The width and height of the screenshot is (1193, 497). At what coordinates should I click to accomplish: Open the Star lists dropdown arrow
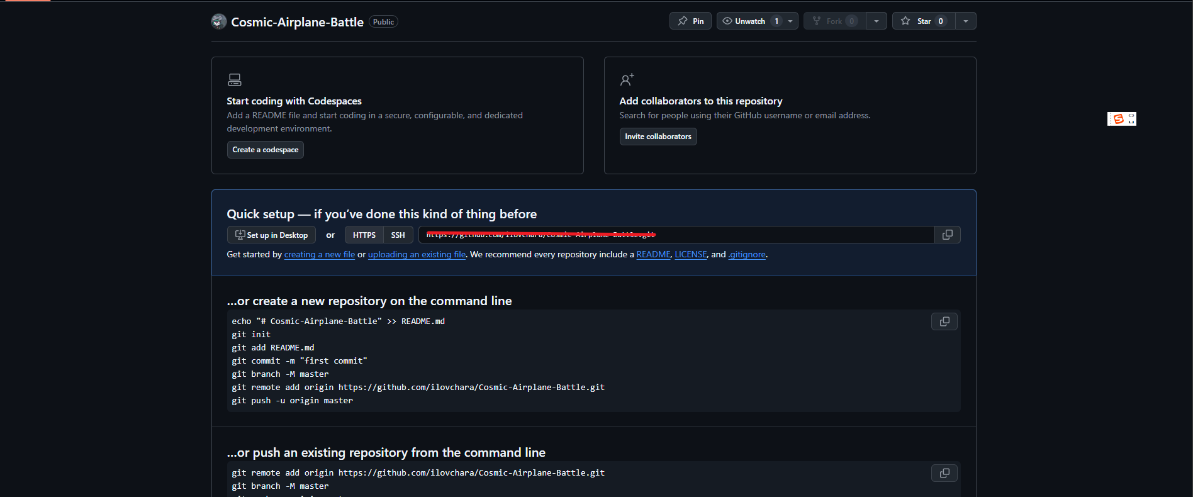tap(966, 21)
